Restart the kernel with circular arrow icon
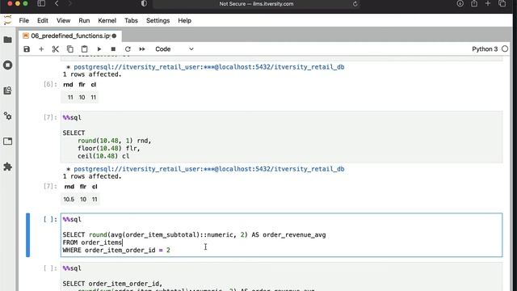 point(128,49)
